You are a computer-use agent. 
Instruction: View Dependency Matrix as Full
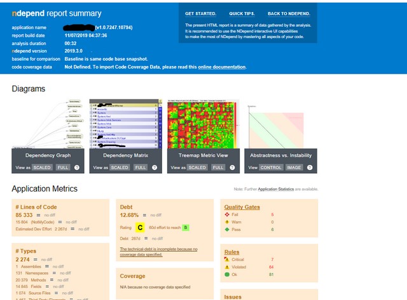(141, 167)
